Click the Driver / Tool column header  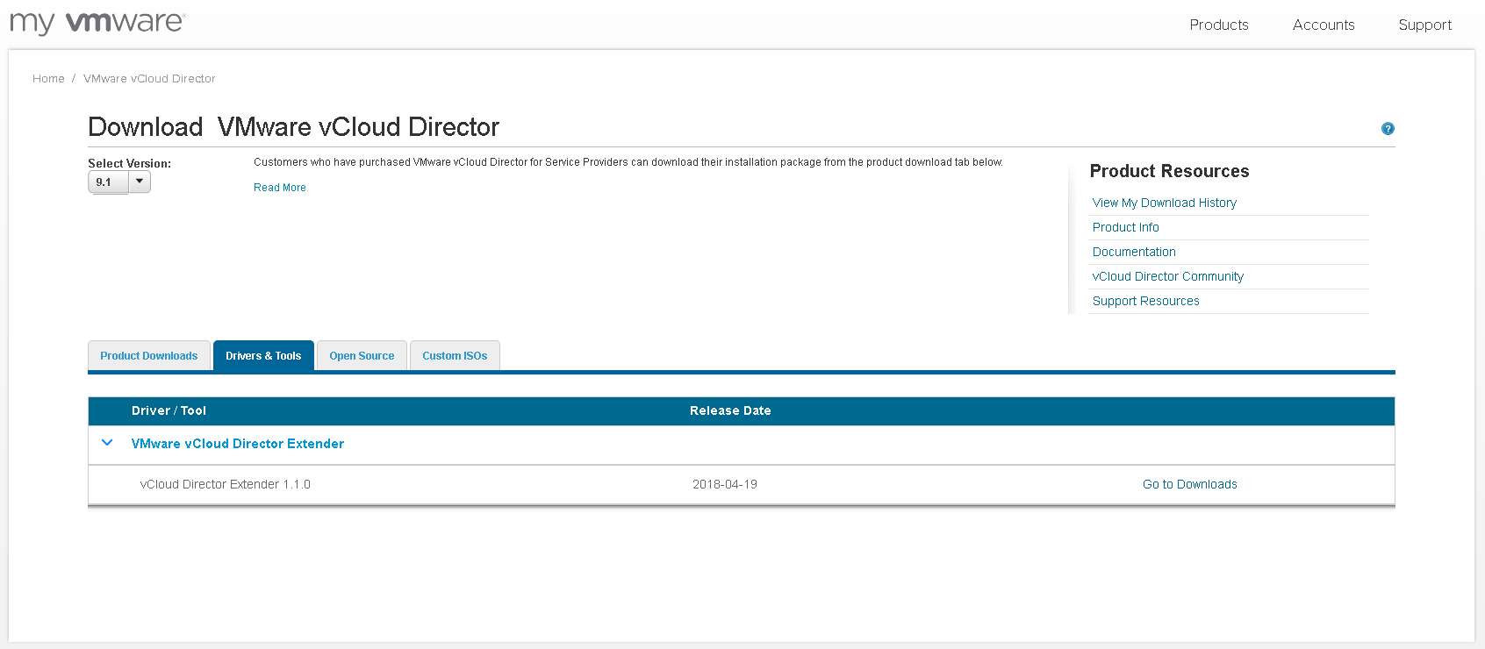pyautogui.click(x=169, y=410)
